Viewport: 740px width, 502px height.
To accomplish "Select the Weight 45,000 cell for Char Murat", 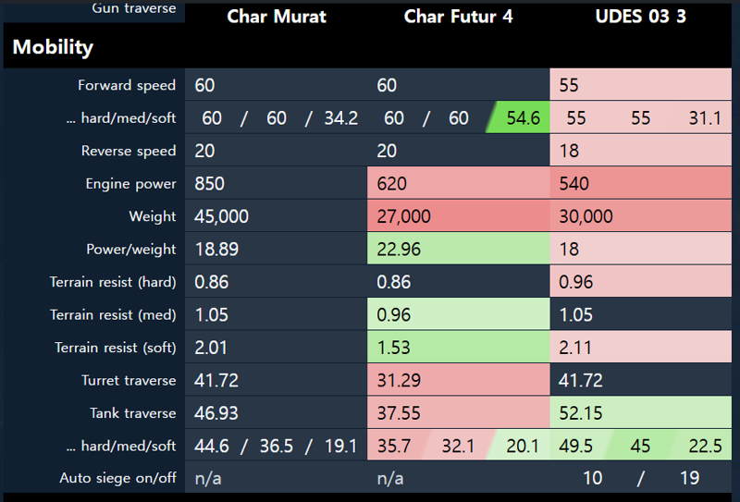I will pos(276,216).
